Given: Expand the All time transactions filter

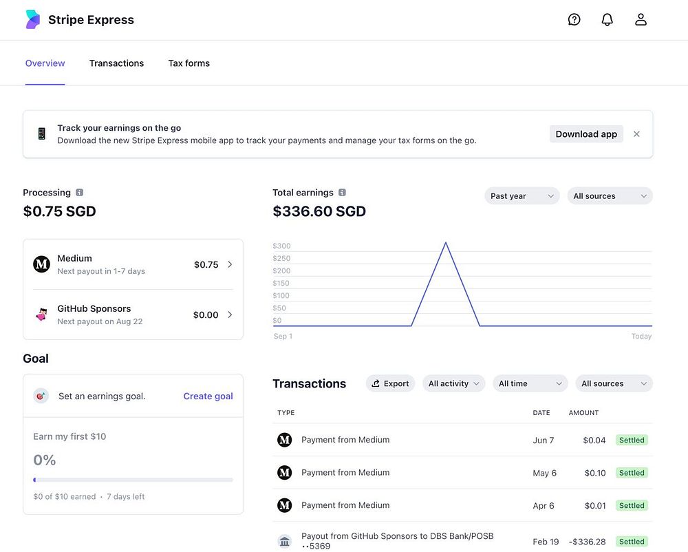Looking at the screenshot, I should tap(530, 383).
